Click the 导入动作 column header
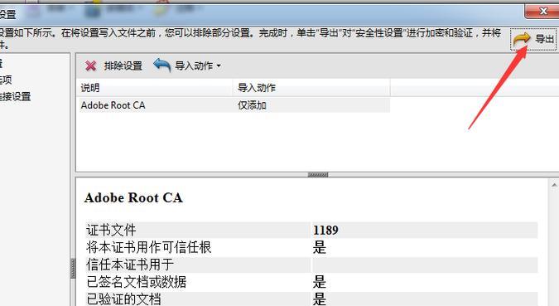The image size is (559, 306). pyautogui.click(x=311, y=88)
